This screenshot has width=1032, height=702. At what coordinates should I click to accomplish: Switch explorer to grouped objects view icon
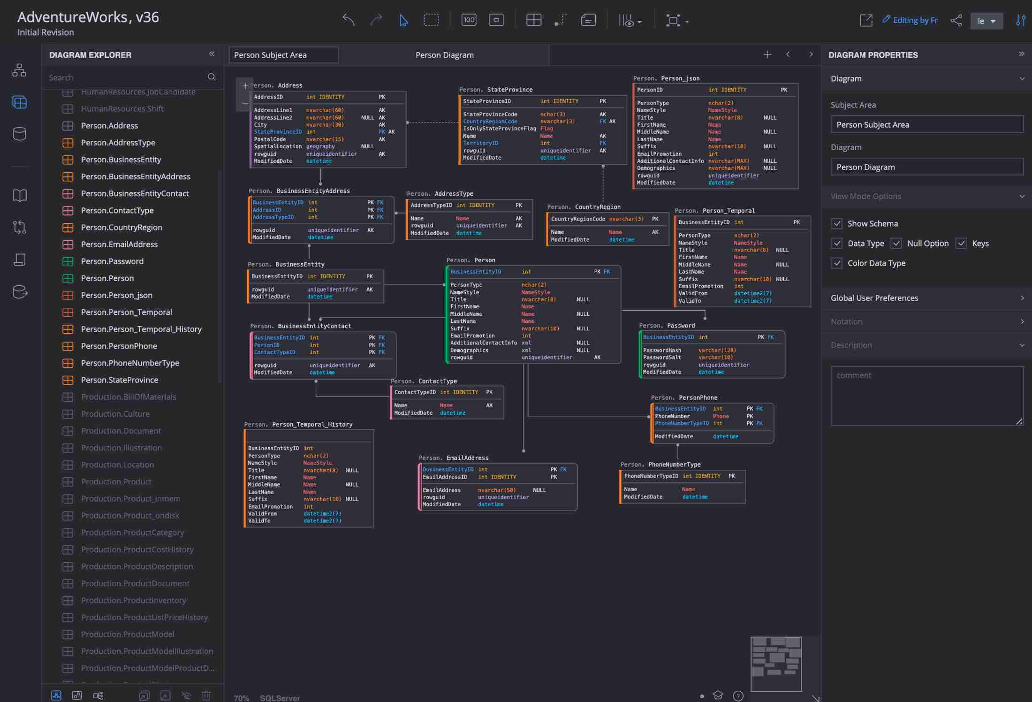click(x=77, y=695)
